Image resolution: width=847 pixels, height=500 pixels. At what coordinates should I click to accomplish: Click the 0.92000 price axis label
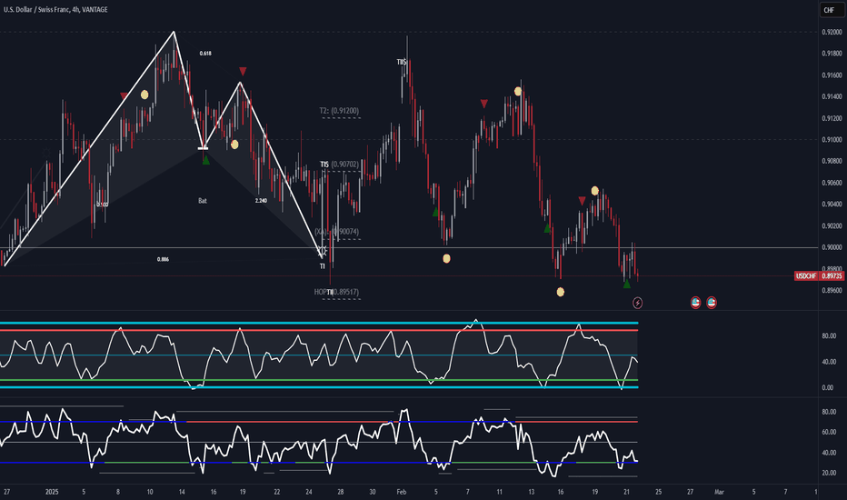point(832,33)
